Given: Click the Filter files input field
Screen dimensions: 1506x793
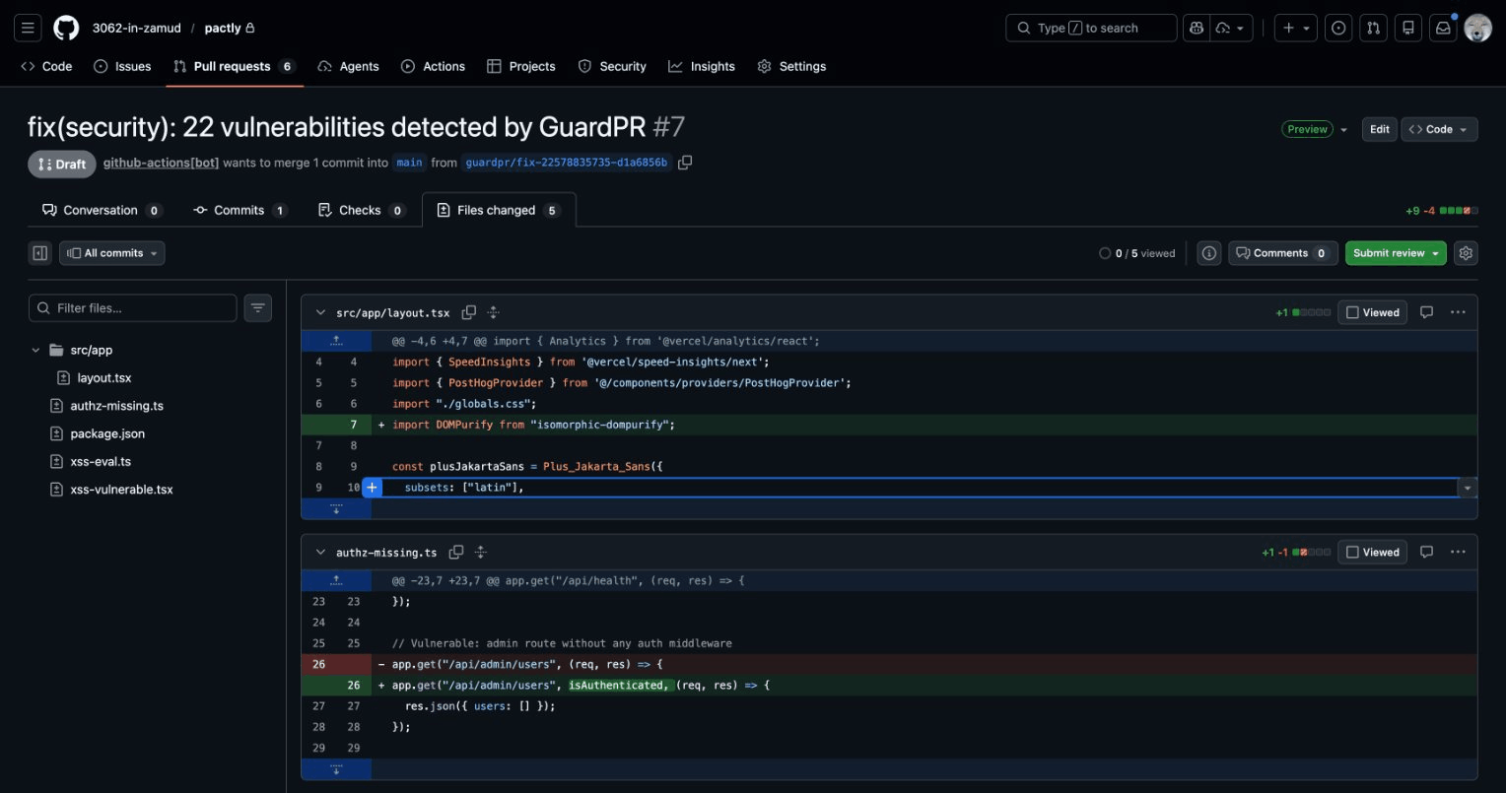Looking at the screenshot, I should pyautogui.click(x=133, y=308).
